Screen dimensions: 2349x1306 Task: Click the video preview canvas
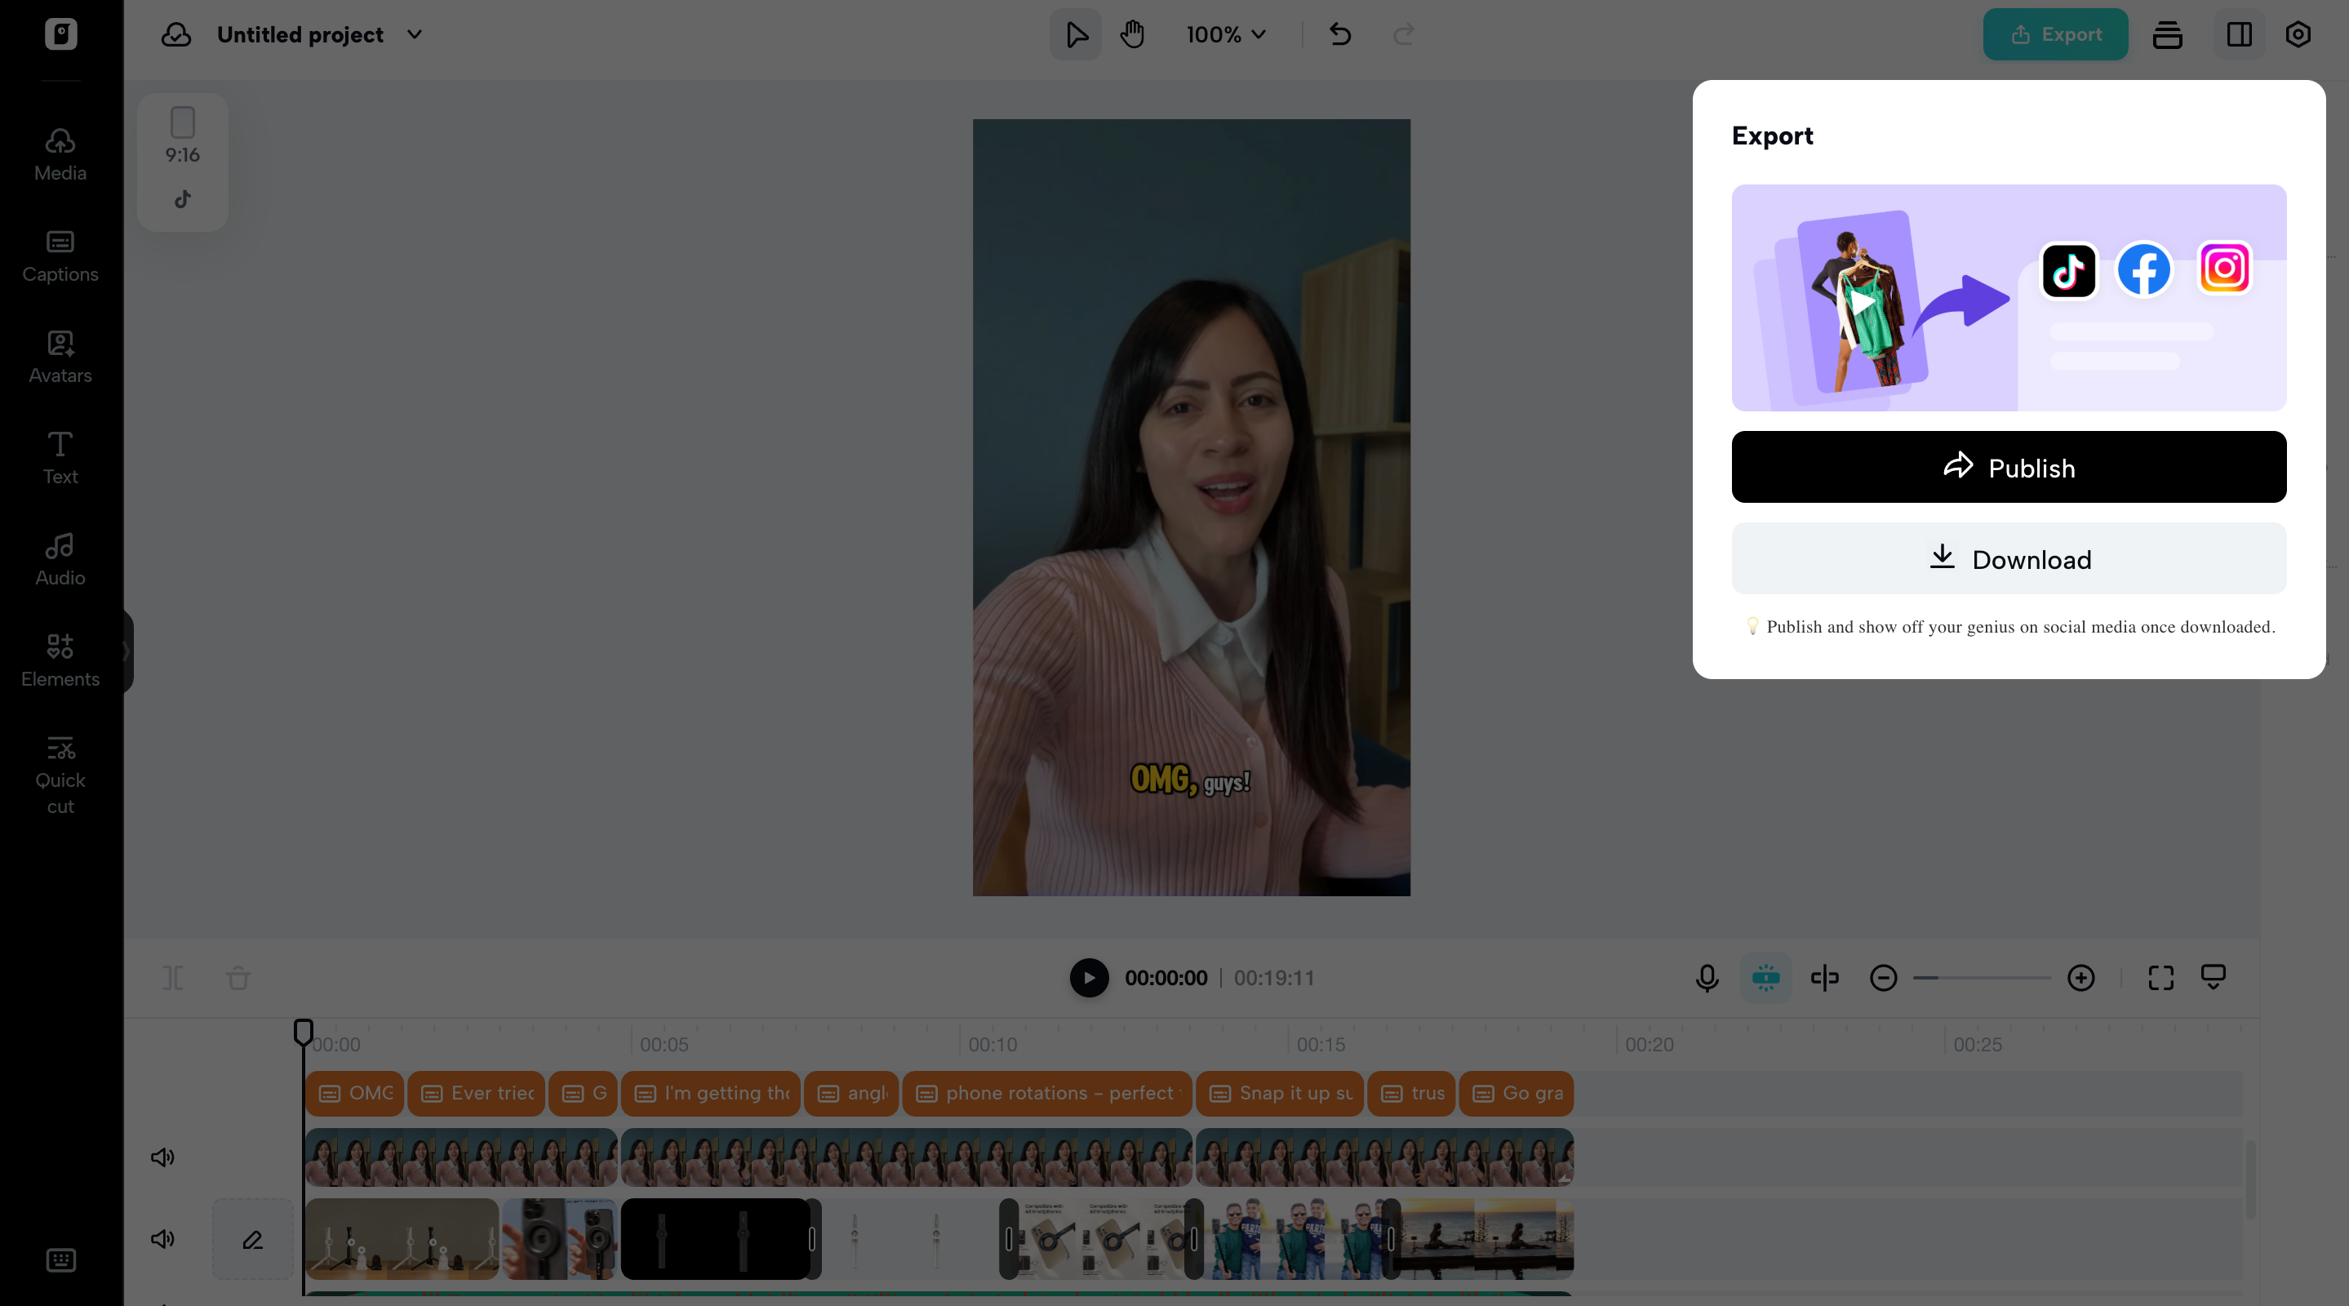[x=1191, y=507]
